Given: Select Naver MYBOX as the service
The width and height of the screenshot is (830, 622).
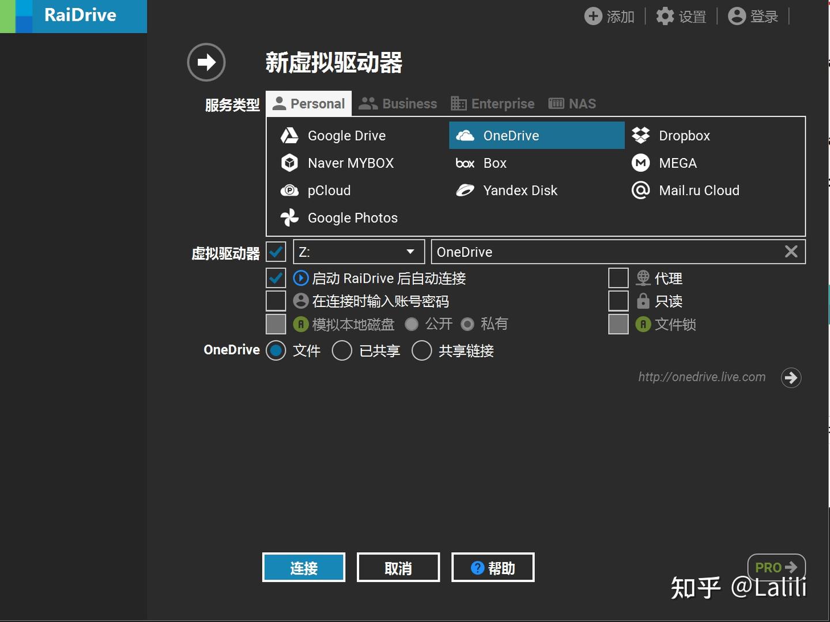Looking at the screenshot, I should click(x=350, y=163).
